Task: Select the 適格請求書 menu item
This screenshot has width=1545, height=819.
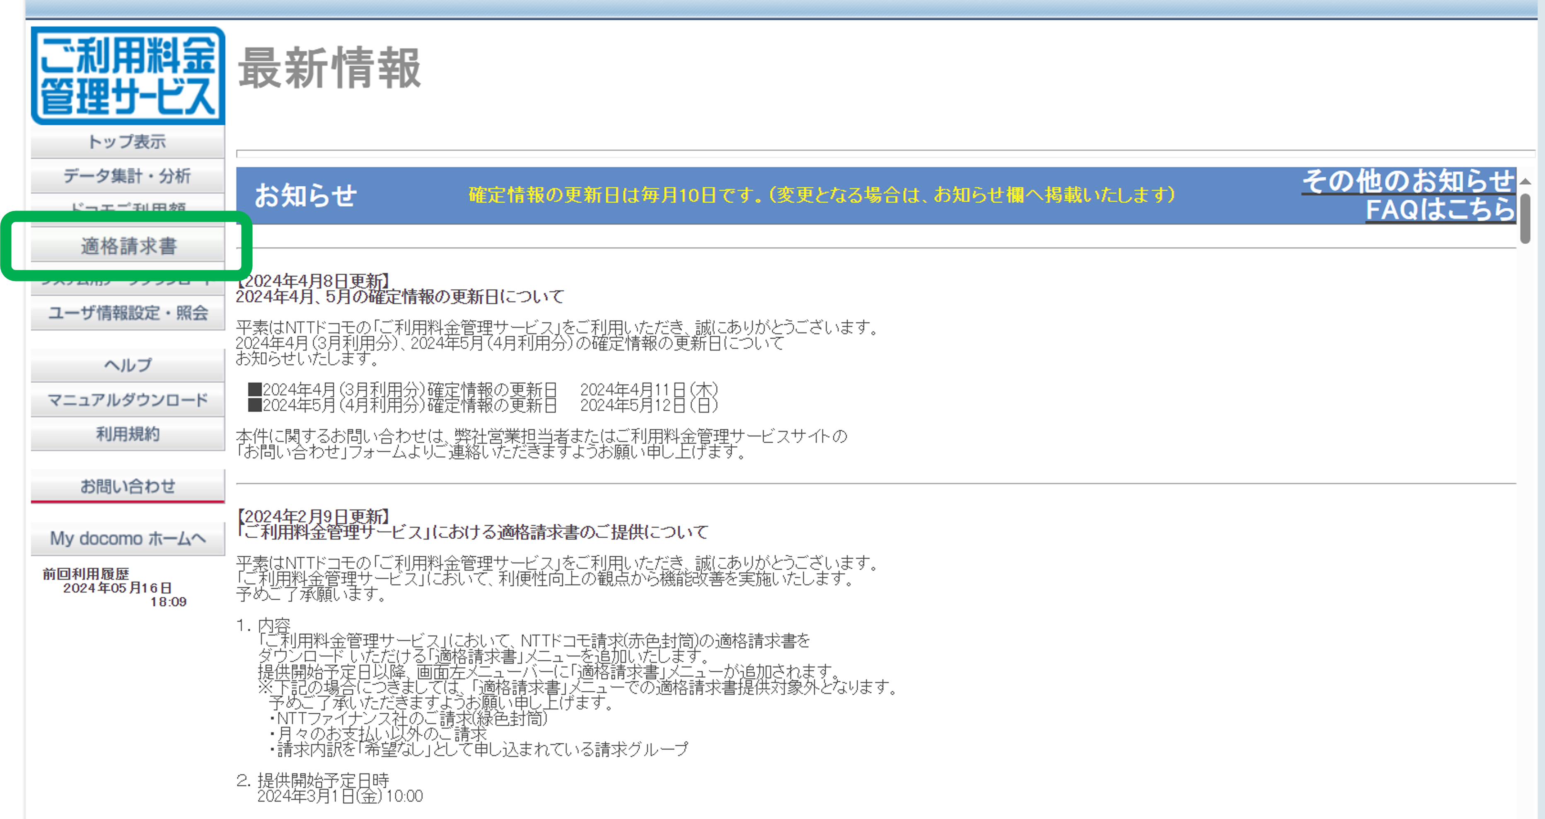Action: point(128,245)
